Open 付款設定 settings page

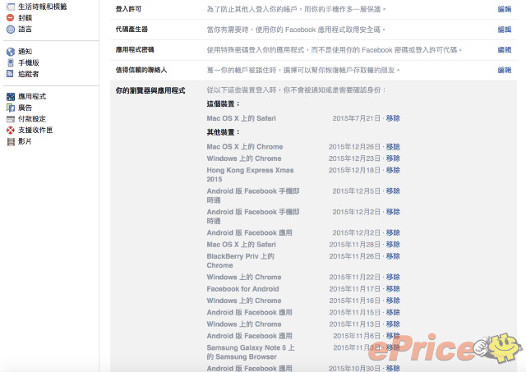[x=32, y=119]
